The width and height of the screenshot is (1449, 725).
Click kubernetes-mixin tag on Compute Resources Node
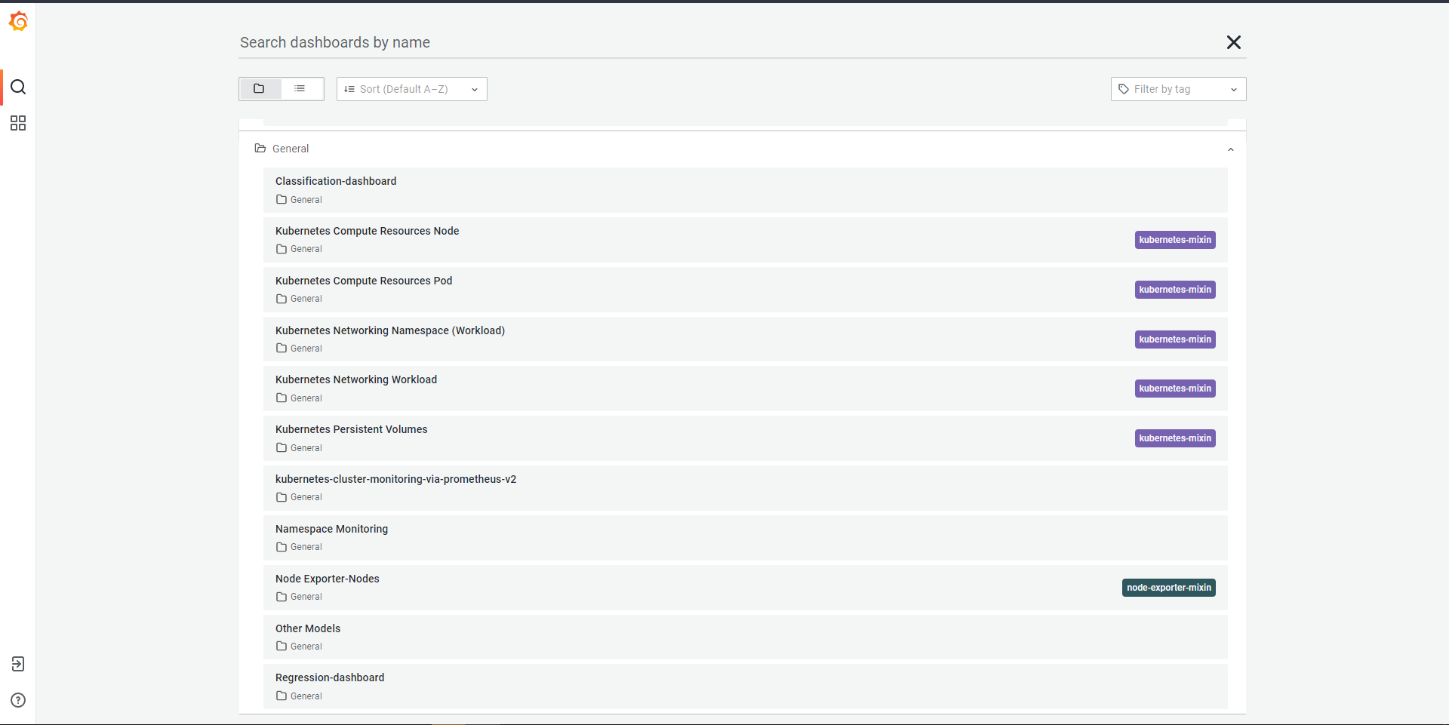[1175, 240]
